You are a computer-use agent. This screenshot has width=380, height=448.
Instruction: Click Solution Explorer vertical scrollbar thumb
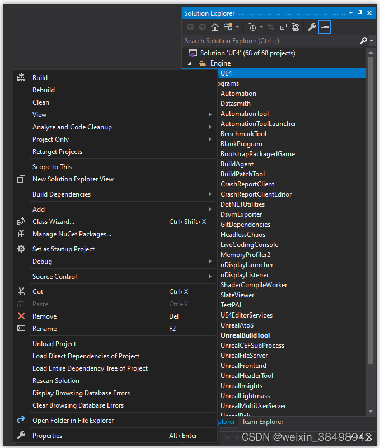click(370, 211)
